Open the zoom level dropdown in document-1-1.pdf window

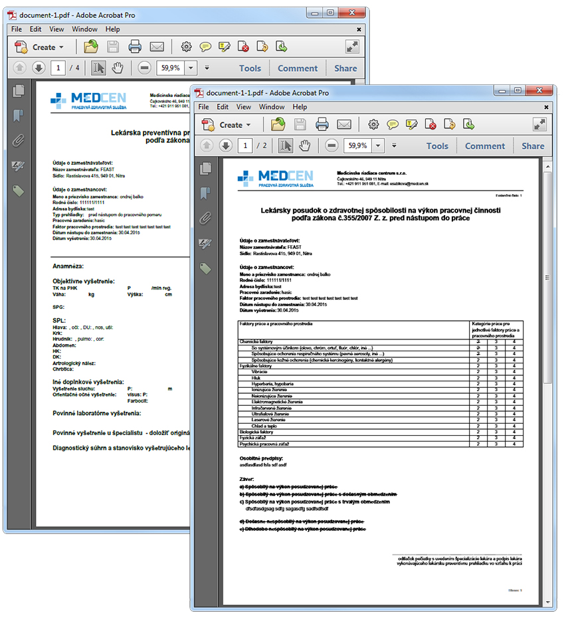(x=378, y=145)
